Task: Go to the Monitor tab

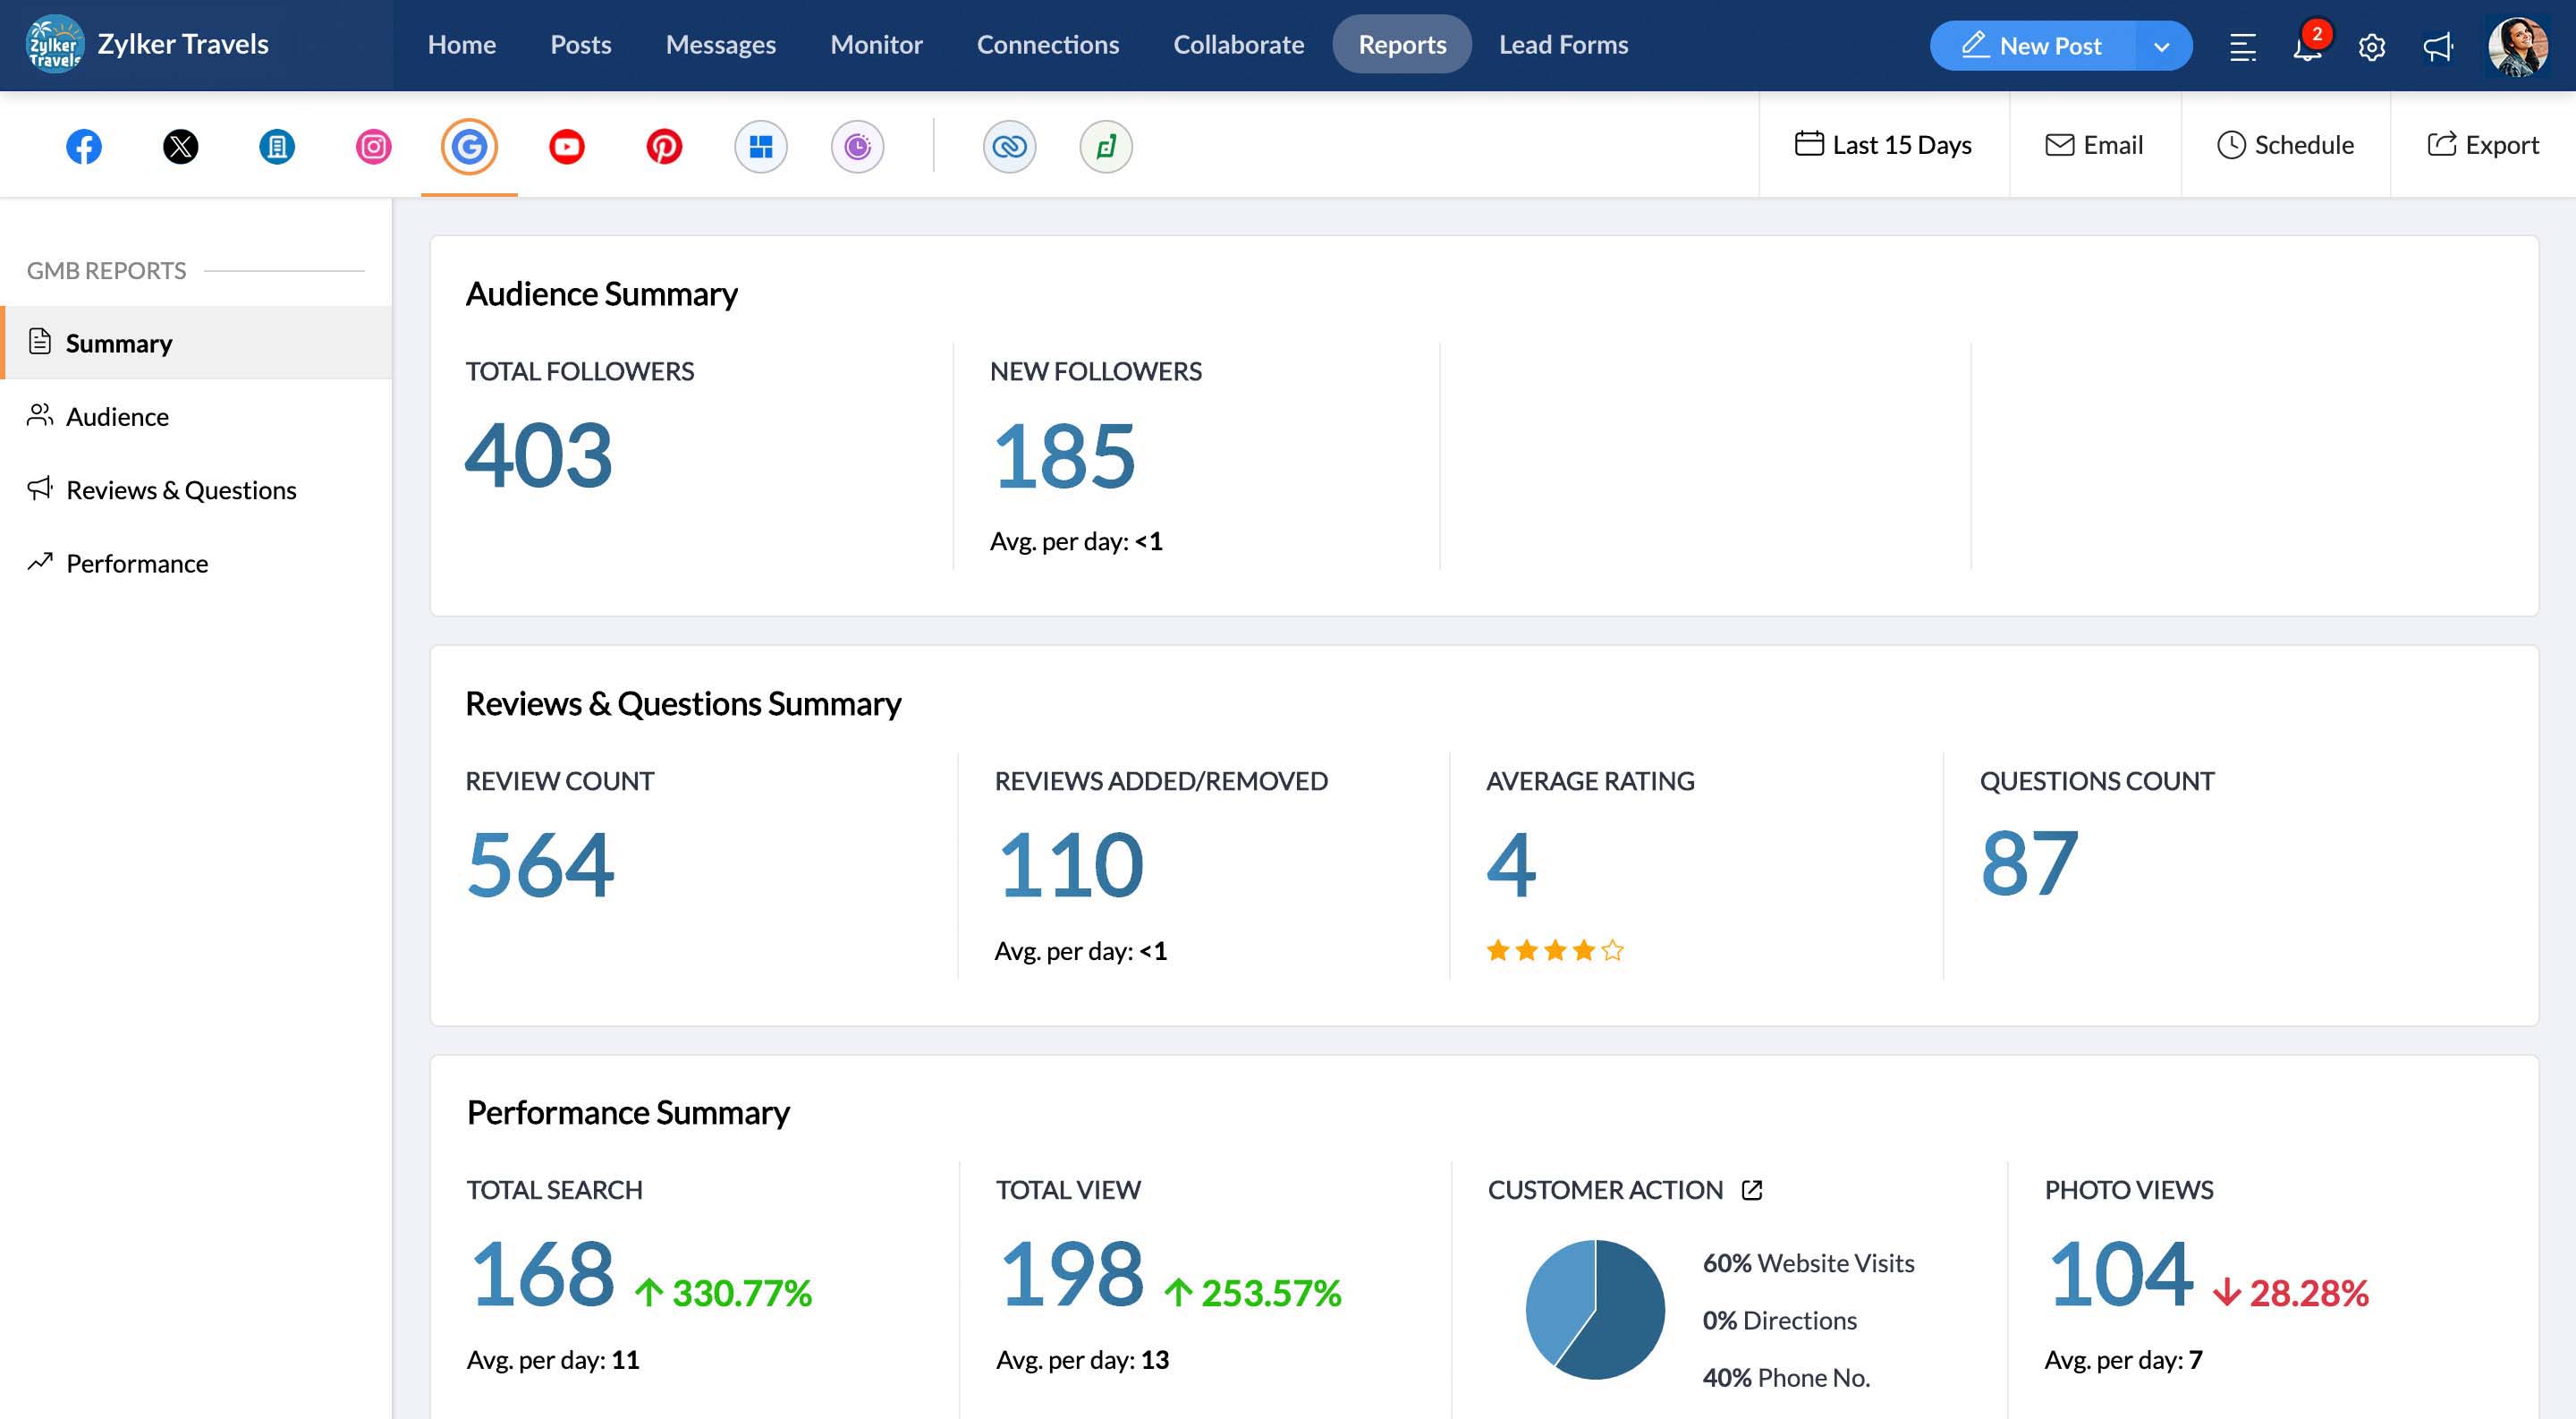Action: tap(875, 45)
